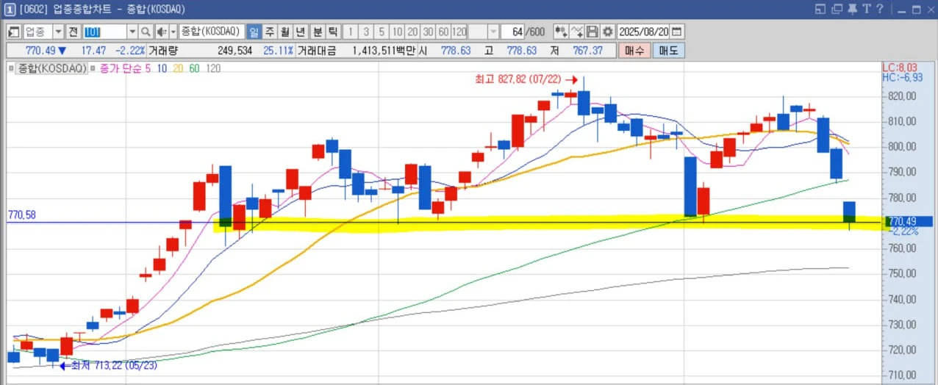Screen dimensions: 938x385
Task: Save chart with the floppy disk icon
Action: [592, 32]
